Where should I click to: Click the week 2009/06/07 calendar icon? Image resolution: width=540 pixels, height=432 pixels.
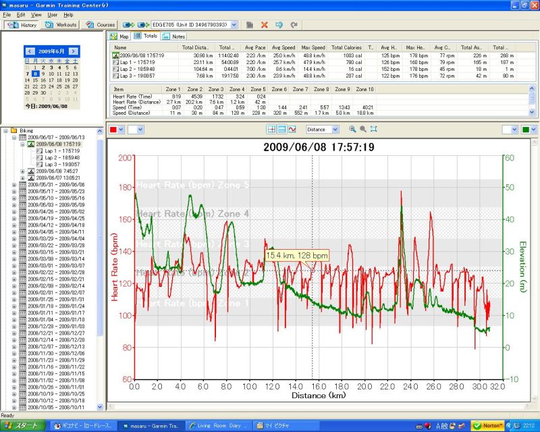point(22,138)
